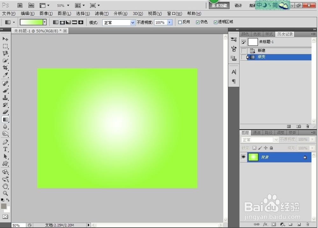The height and width of the screenshot is (228, 318).
Task: Click the status bar zoom field
Action: (18, 225)
